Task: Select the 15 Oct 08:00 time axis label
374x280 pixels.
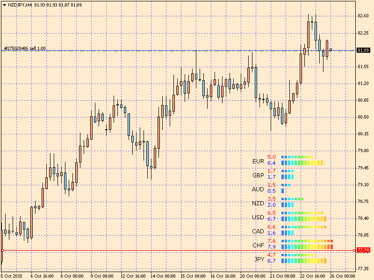Action: 193,276
